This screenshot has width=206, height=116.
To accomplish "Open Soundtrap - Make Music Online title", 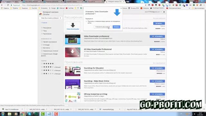I will point(97,81).
